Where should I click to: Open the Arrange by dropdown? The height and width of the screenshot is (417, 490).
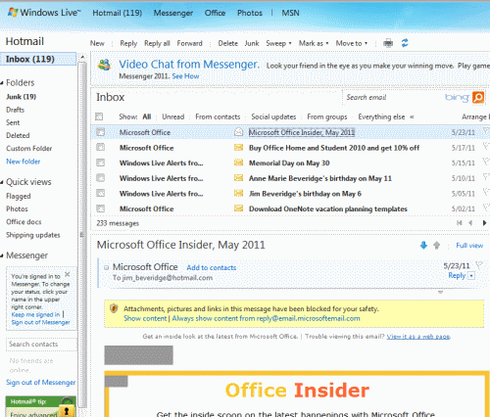475,116
